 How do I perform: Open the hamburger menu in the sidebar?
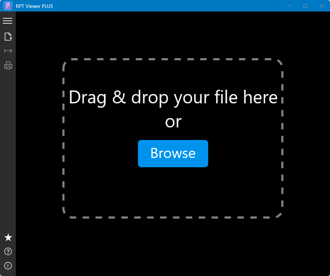(8, 21)
